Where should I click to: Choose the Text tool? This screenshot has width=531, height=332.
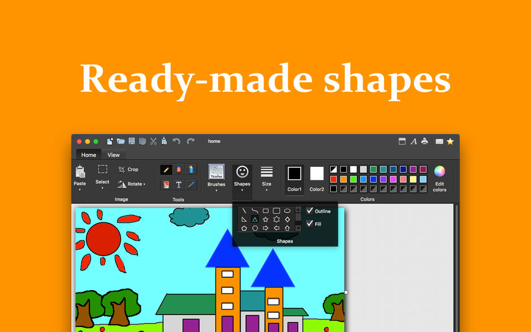178,184
